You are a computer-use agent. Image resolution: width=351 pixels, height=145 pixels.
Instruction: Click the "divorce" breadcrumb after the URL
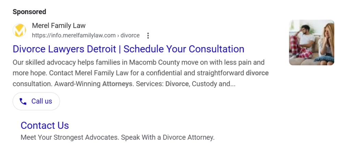130,35
